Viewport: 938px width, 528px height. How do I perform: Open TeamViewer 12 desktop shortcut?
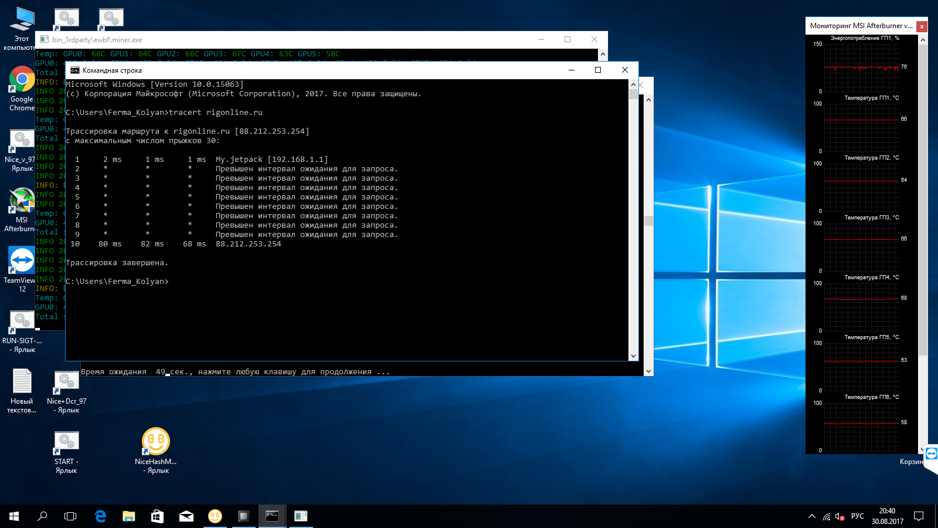[21, 269]
